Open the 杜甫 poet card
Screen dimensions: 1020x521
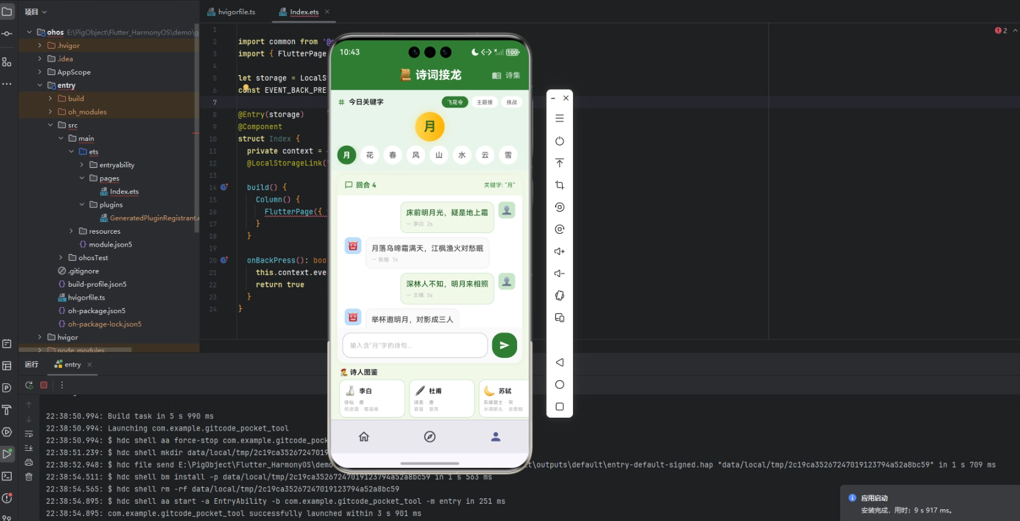441,398
